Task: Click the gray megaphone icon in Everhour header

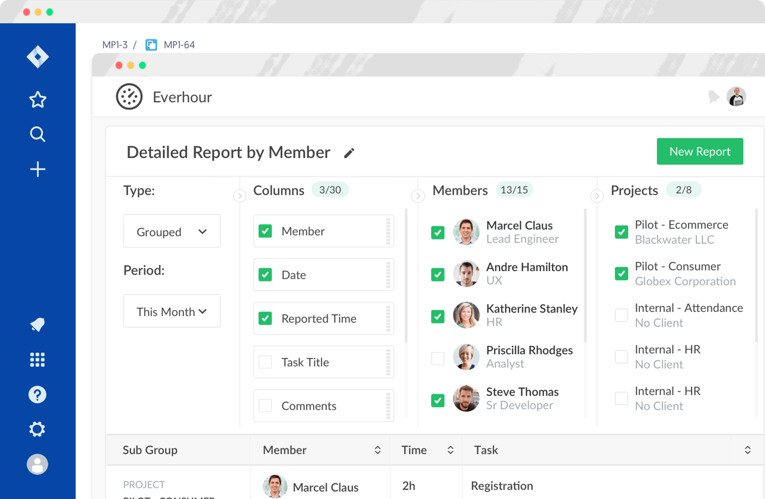Action: [x=713, y=96]
